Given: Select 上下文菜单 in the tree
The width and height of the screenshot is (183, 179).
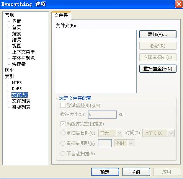Looking at the screenshot, I should [x=23, y=52].
